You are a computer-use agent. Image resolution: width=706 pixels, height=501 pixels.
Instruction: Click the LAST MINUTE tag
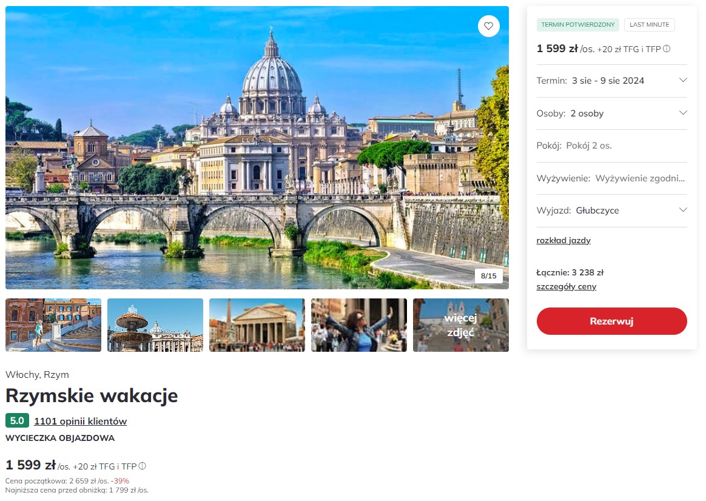click(649, 25)
